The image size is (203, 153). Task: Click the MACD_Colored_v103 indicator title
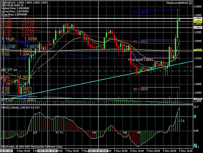click(20, 108)
